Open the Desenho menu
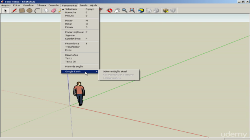 pos(54,5)
